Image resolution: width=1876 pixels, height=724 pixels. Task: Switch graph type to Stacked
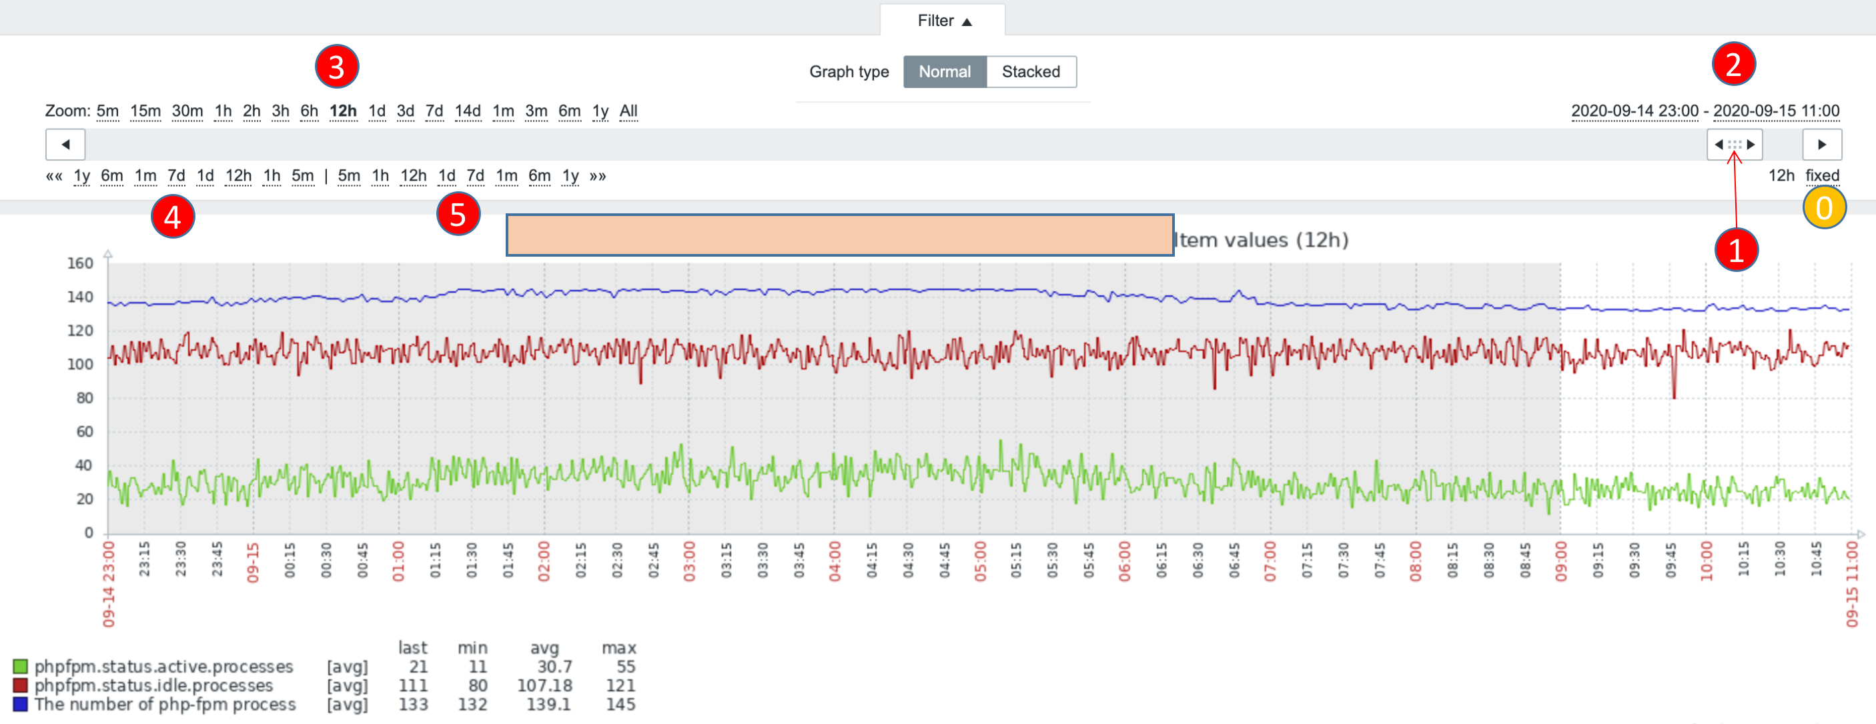pyautogui.click(x=1031, y=71)
